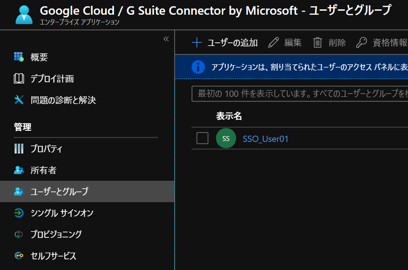Click the SS avatar circle
The width and height of the screenshot is (408, 270).
[226, 139]
